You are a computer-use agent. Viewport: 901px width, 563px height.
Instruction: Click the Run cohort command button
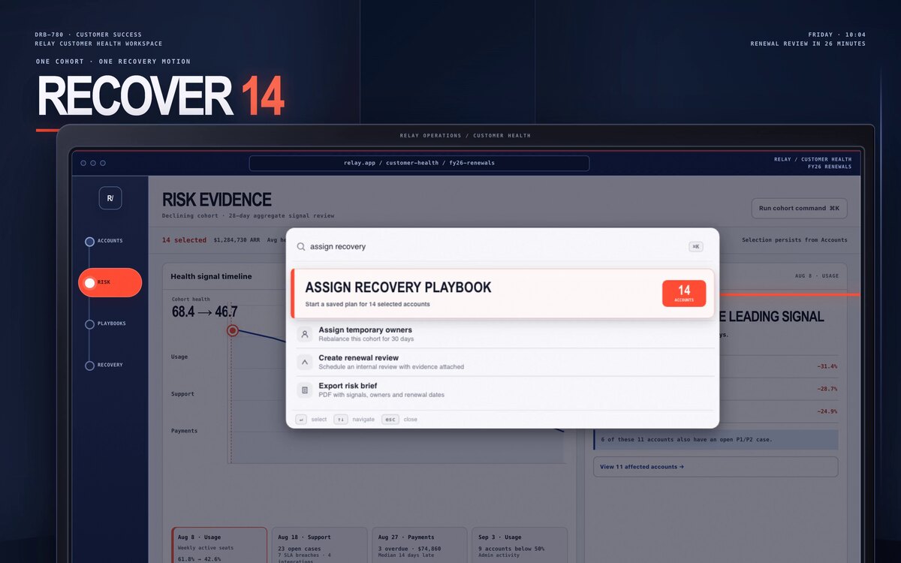(x=800, y=208)
